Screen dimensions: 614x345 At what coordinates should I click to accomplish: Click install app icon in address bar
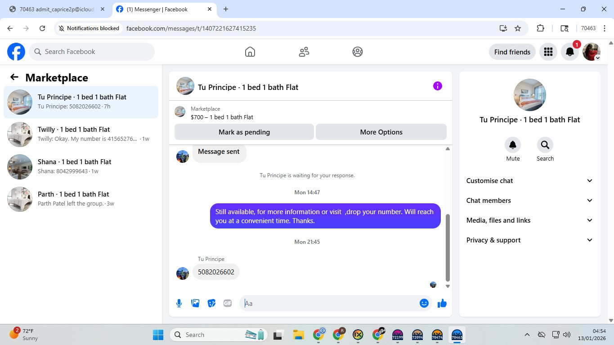pos(503,28)
